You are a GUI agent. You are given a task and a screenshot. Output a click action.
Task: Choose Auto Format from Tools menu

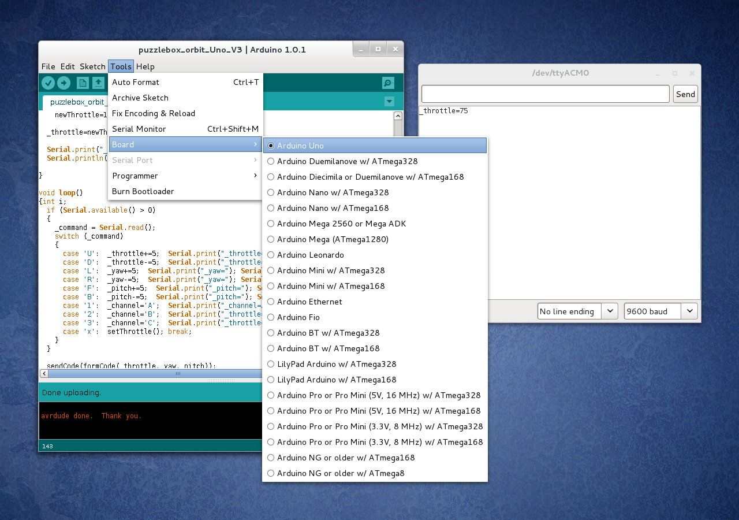click(x=136, y=82)
